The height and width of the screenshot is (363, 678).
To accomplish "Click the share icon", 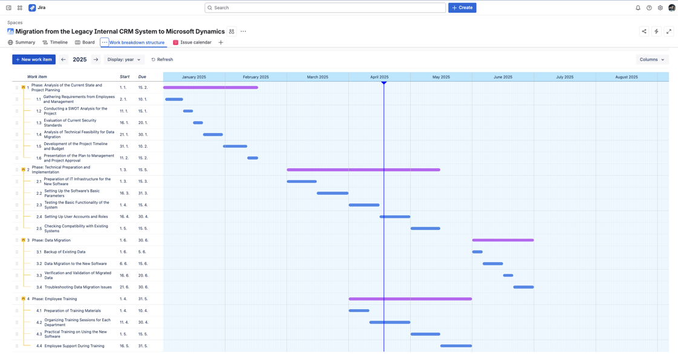I will [x=644, y=31].
